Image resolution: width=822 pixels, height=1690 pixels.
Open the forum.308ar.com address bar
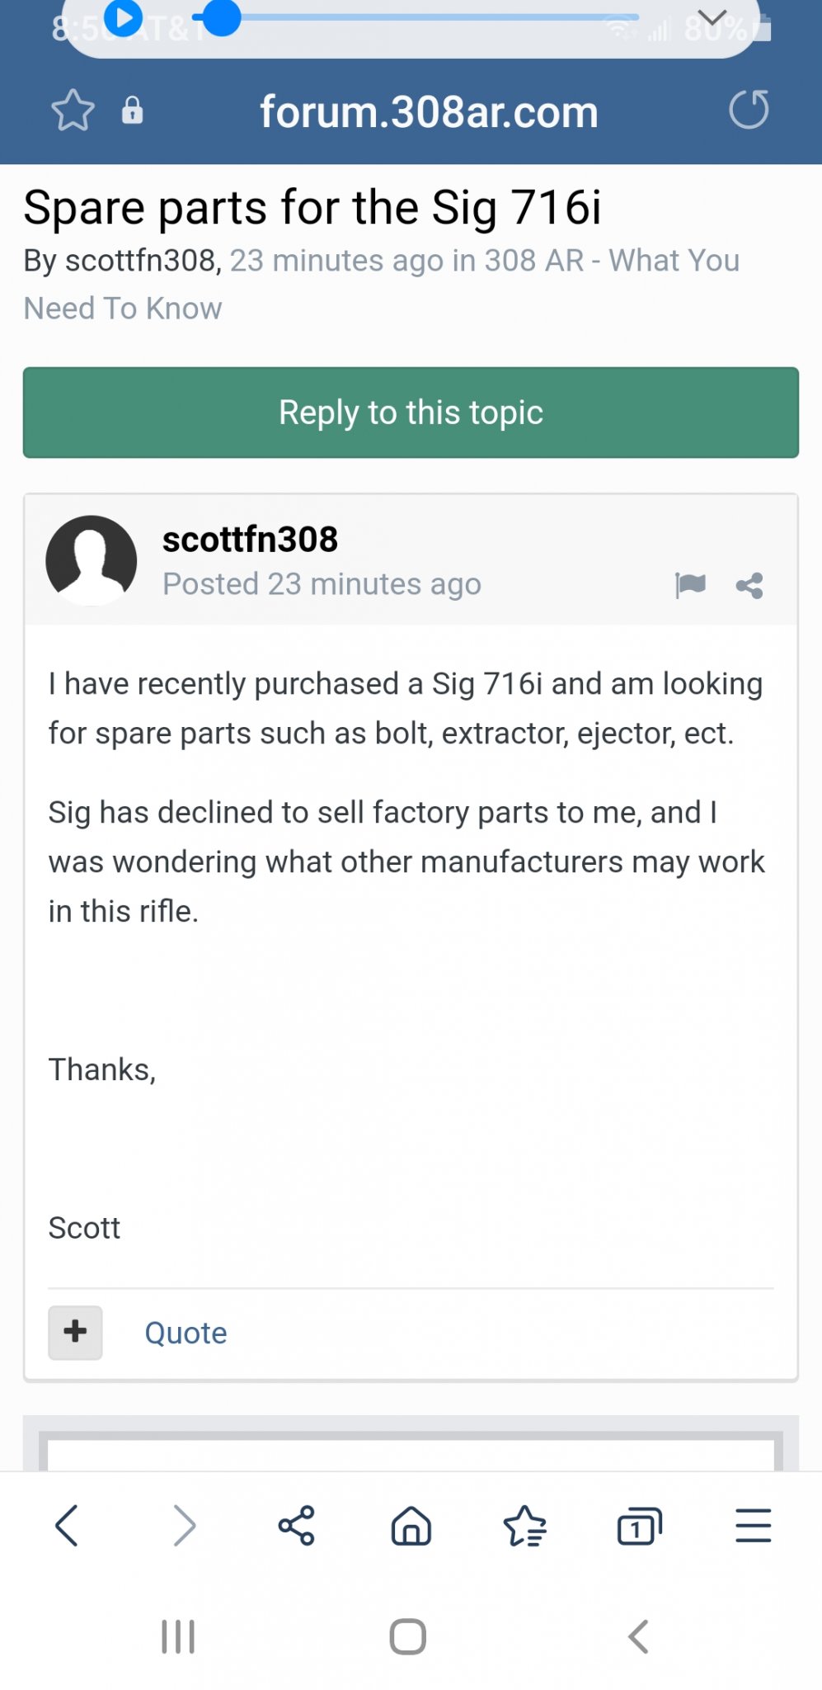[x=429, y=112]
